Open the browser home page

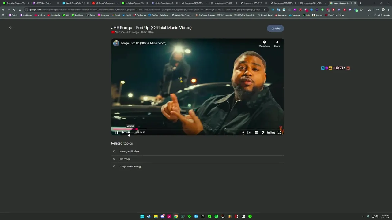pyautogui.click(x=20, y=9)
